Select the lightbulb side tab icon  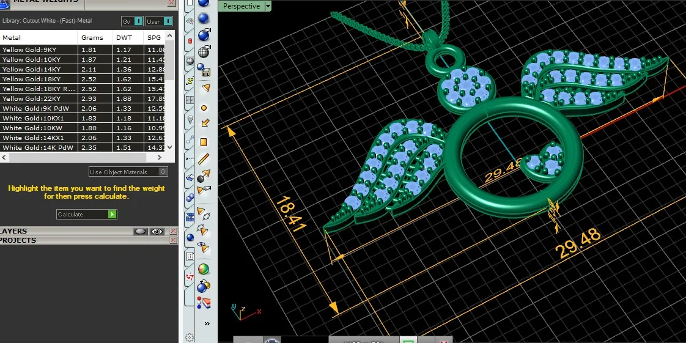(190, 119)
